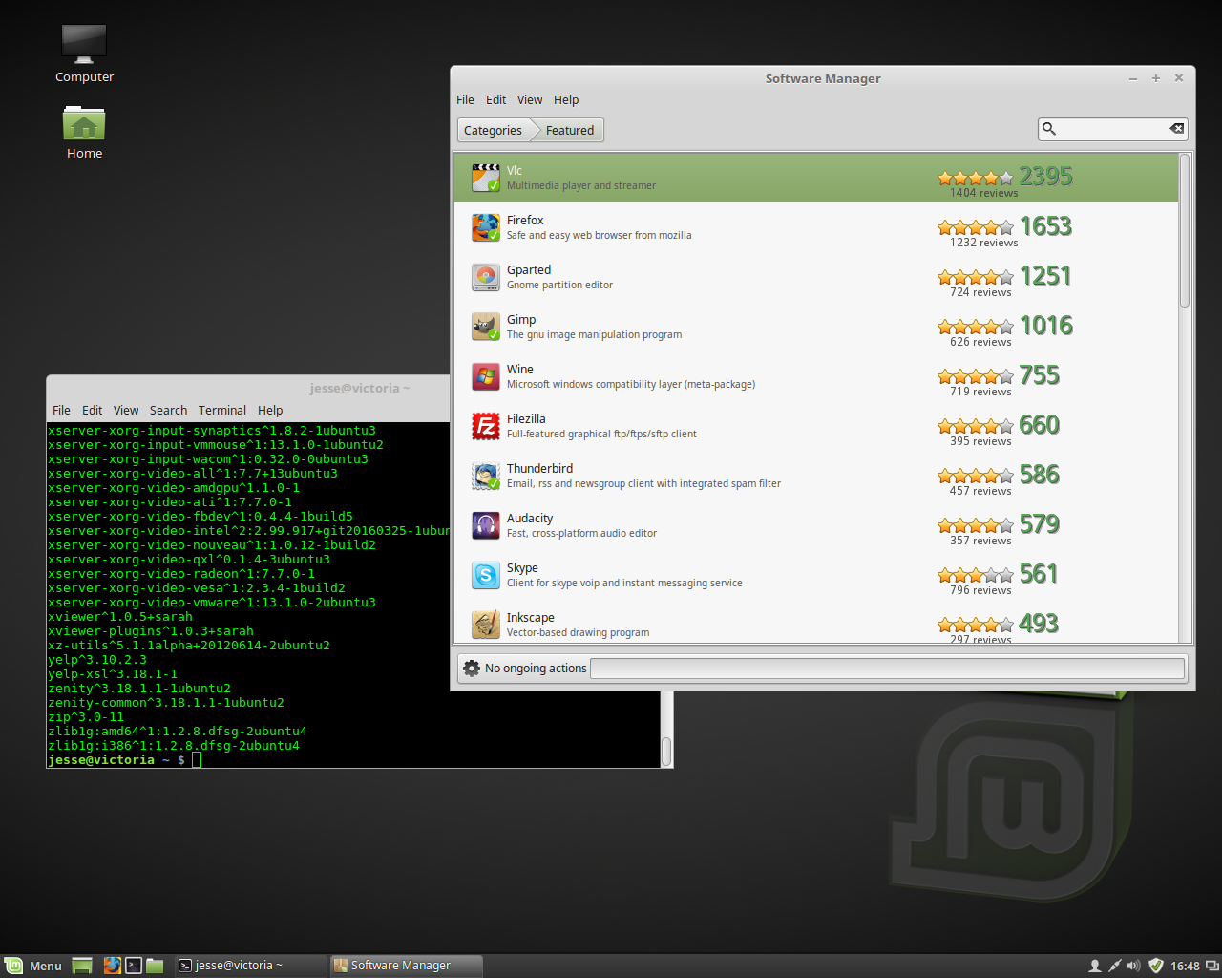Click the Thunderbird app icon

pyautogui.click(x=486, y=476)
